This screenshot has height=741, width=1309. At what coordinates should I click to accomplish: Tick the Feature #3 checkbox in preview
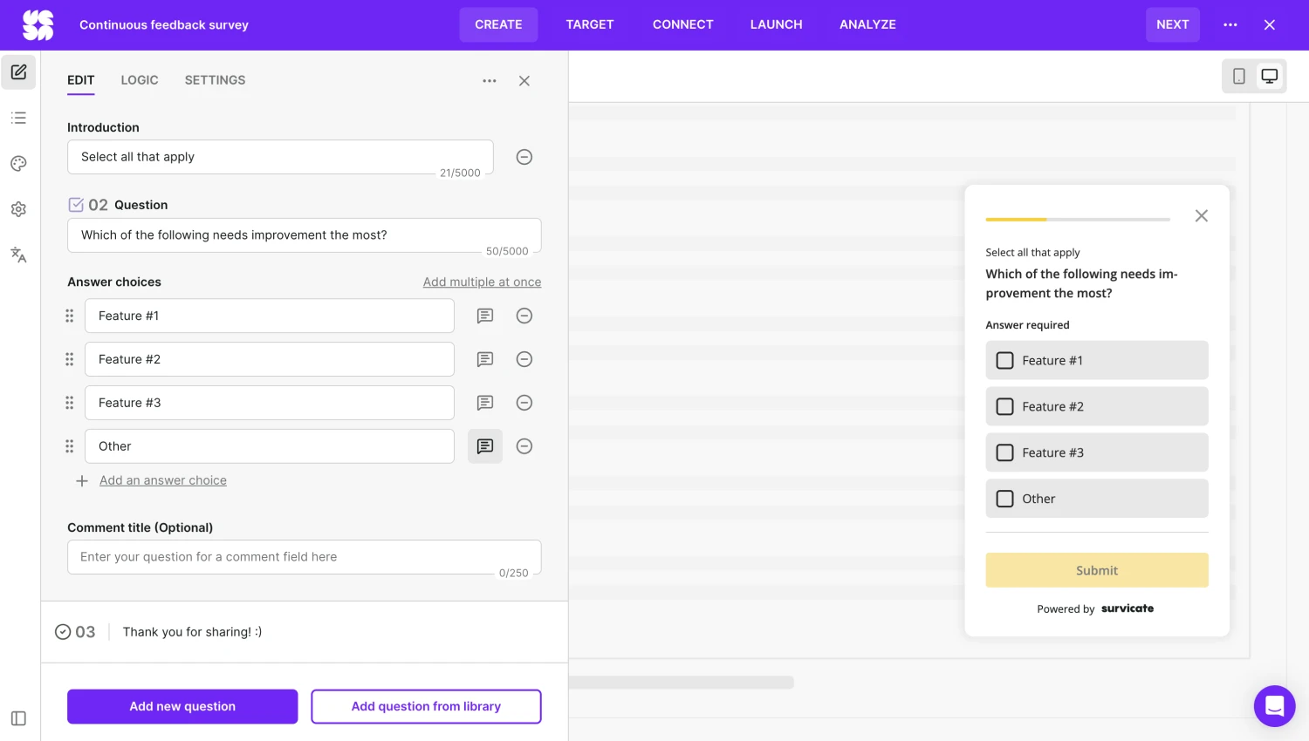[1005, 453]
